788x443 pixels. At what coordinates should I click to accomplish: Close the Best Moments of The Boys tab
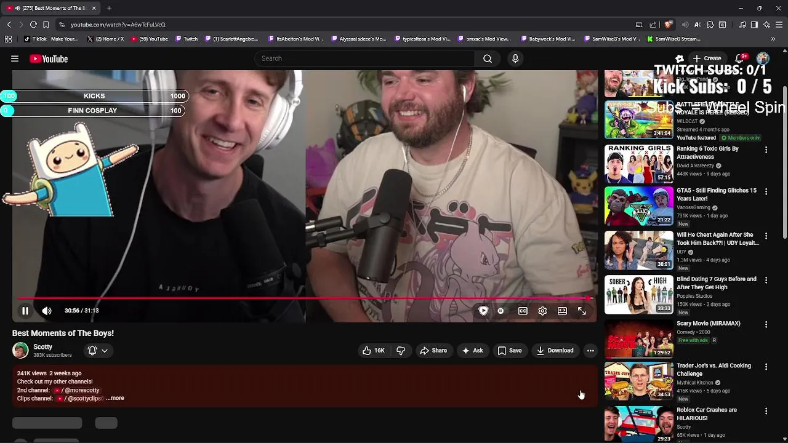click(94, 8)
